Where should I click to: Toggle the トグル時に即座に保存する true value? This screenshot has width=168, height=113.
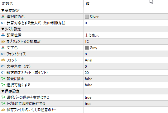click(x=126, y=104)
